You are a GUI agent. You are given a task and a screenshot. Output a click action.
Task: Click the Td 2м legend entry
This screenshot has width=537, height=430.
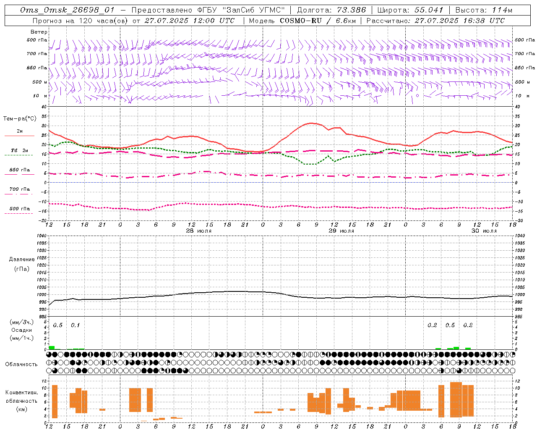(20, 150)
